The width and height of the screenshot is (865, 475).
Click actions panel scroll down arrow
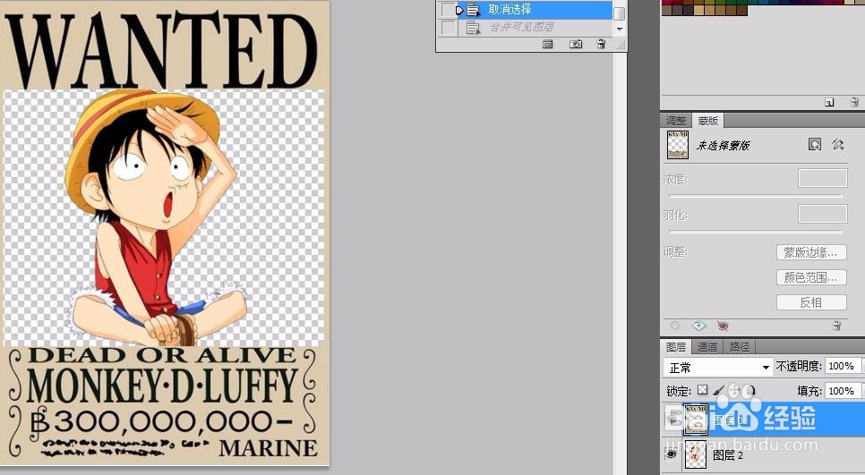tap(620, 29)
